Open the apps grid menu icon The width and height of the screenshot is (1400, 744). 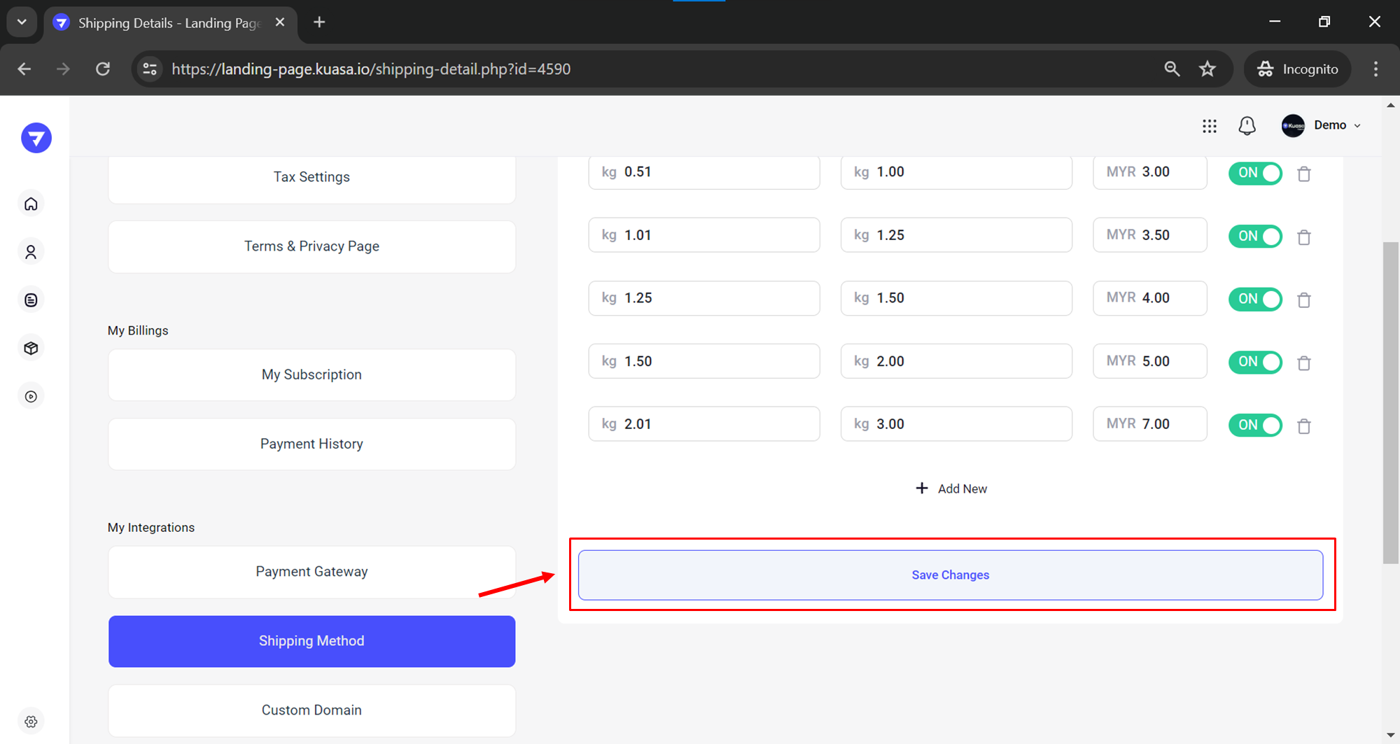[1210, 126]
